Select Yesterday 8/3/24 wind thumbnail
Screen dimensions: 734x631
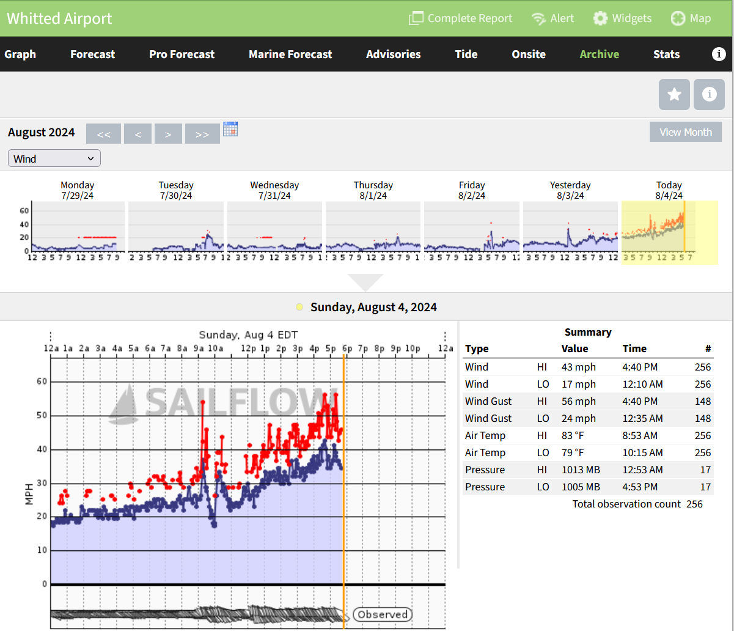click(570, 226)
